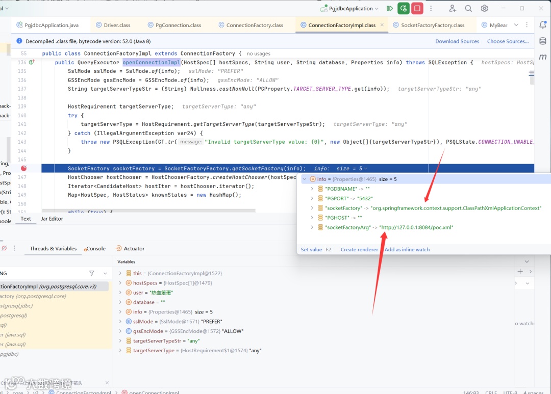551x394 pixels.
Task: Click the Resume Program icon in the top toolbar
Action: click(389, 9)
